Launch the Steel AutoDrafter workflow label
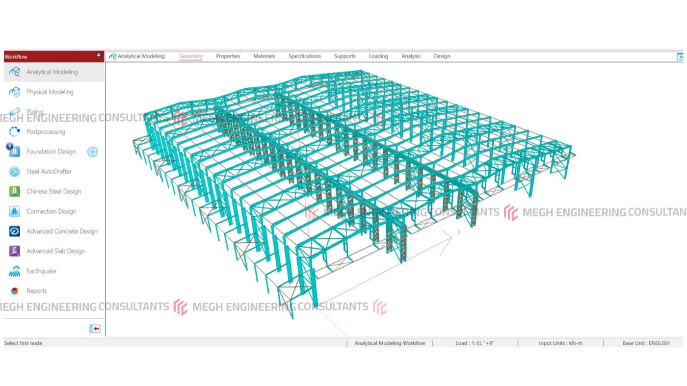 [49, 172]
